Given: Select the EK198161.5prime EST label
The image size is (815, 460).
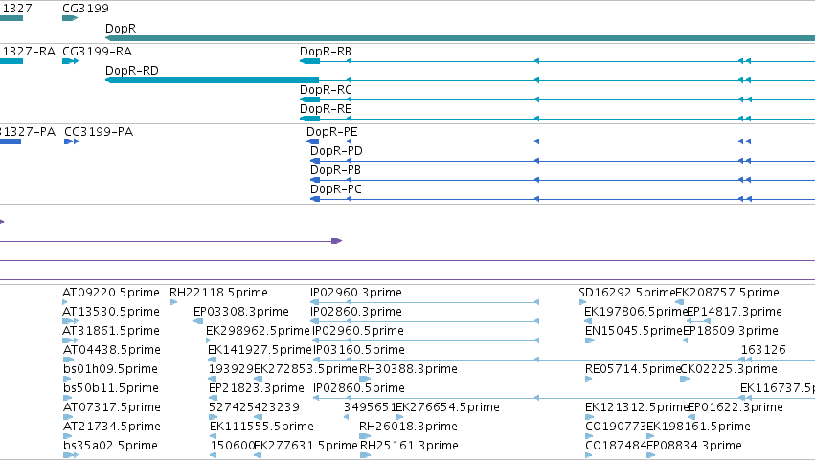Looking at the screenshot, I should tap(698, 427).
